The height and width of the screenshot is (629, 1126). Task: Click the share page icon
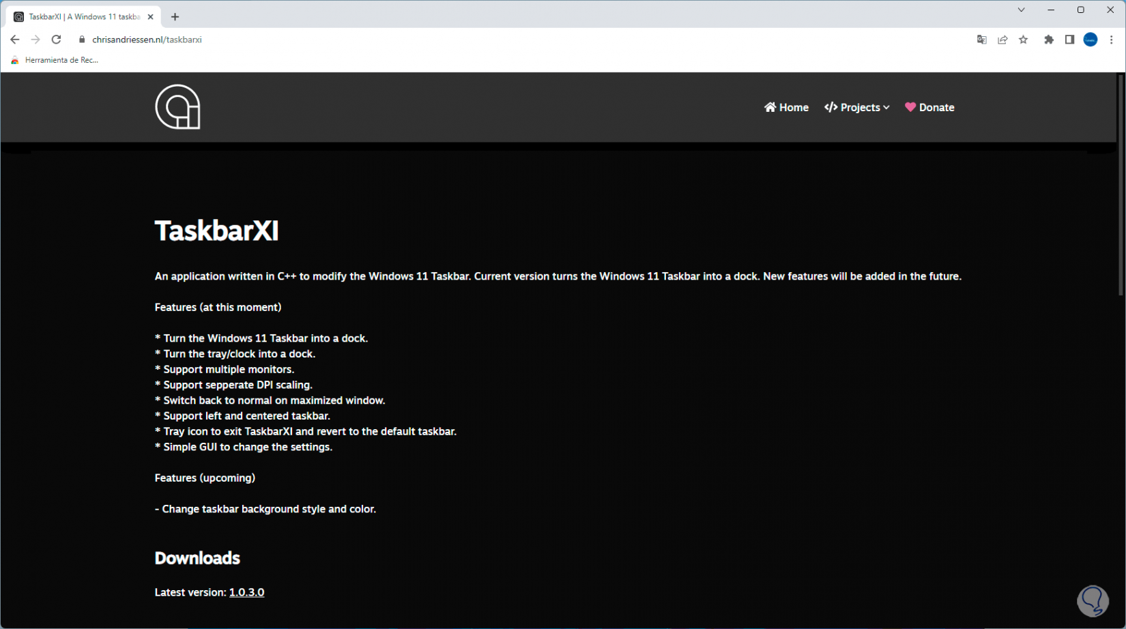point(1002,40)
